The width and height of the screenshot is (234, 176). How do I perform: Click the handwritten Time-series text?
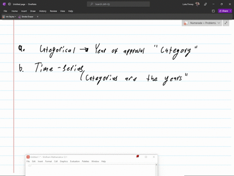(59, 67)
